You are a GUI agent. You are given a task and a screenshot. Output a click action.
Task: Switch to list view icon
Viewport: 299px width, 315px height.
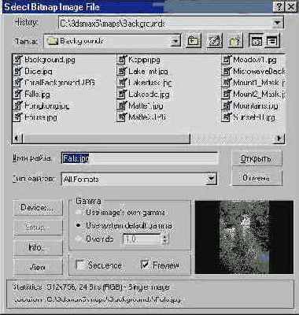point(256,41)
